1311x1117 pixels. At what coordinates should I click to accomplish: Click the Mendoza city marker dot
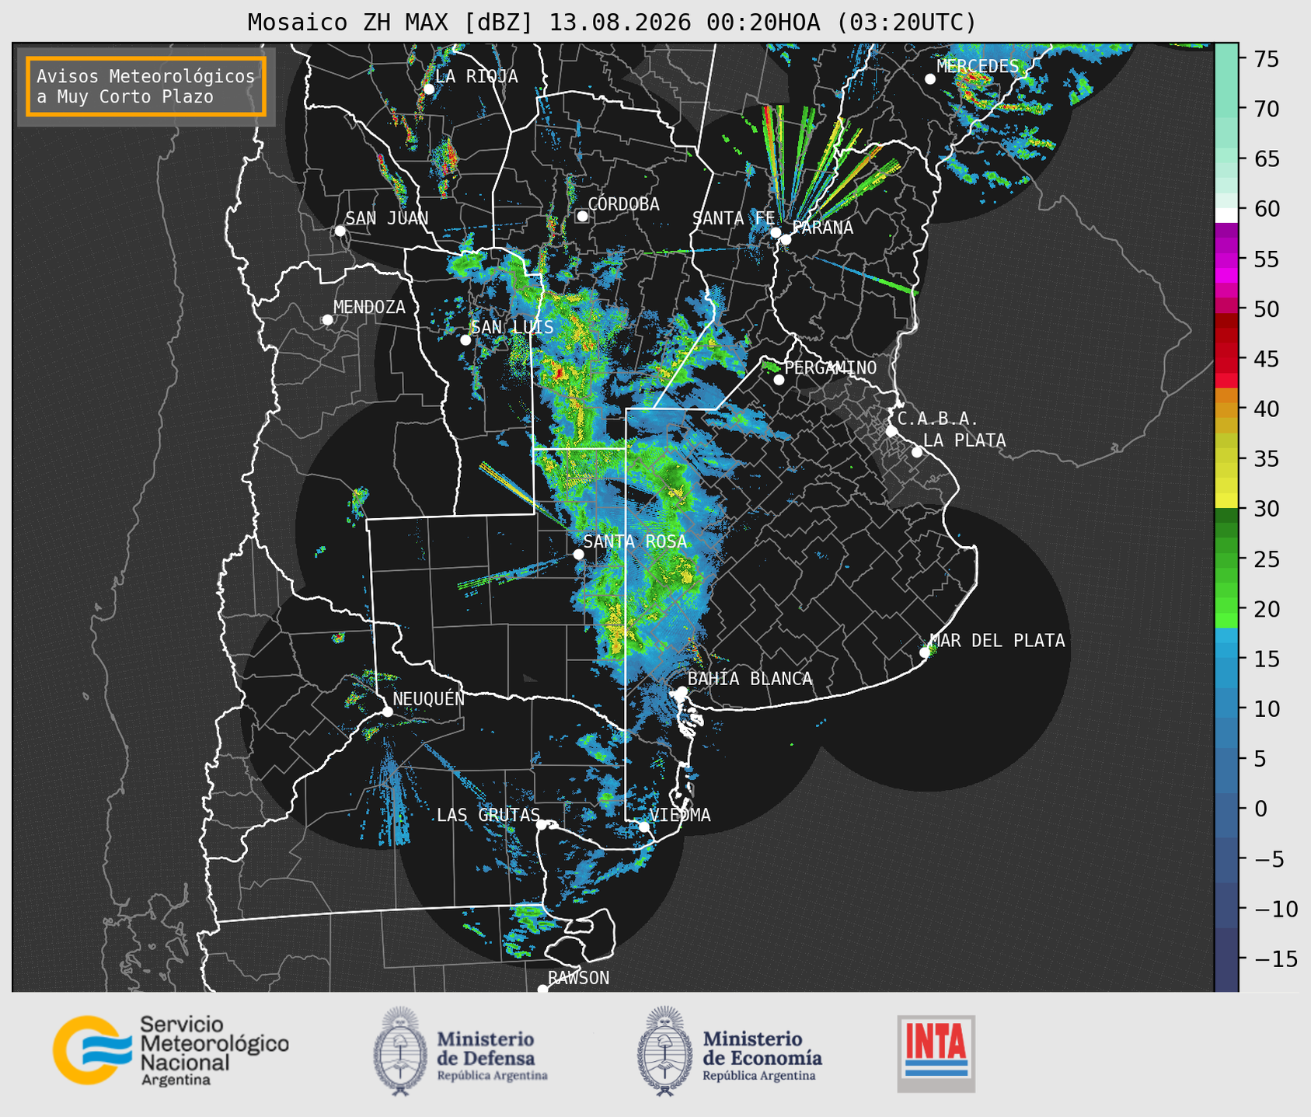click(x=327, y=320)
